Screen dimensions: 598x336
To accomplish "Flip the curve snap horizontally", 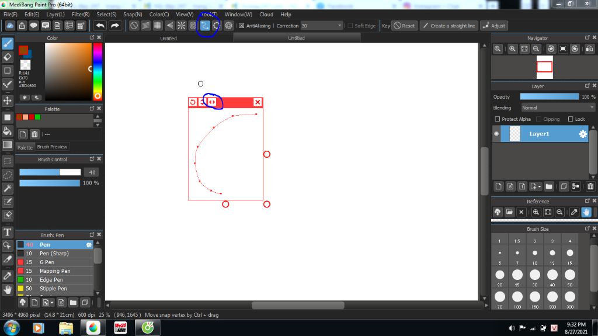I will tap(212, 102).
